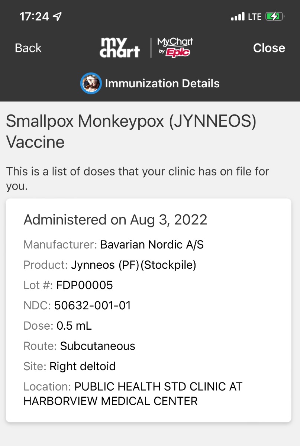This screenshot has width=300, height=446.
Task: Tap the Smallpox Monkeypox (JYNNEOS) Vaccine heading
Action: pyautogui.click(x=131, y=132)
